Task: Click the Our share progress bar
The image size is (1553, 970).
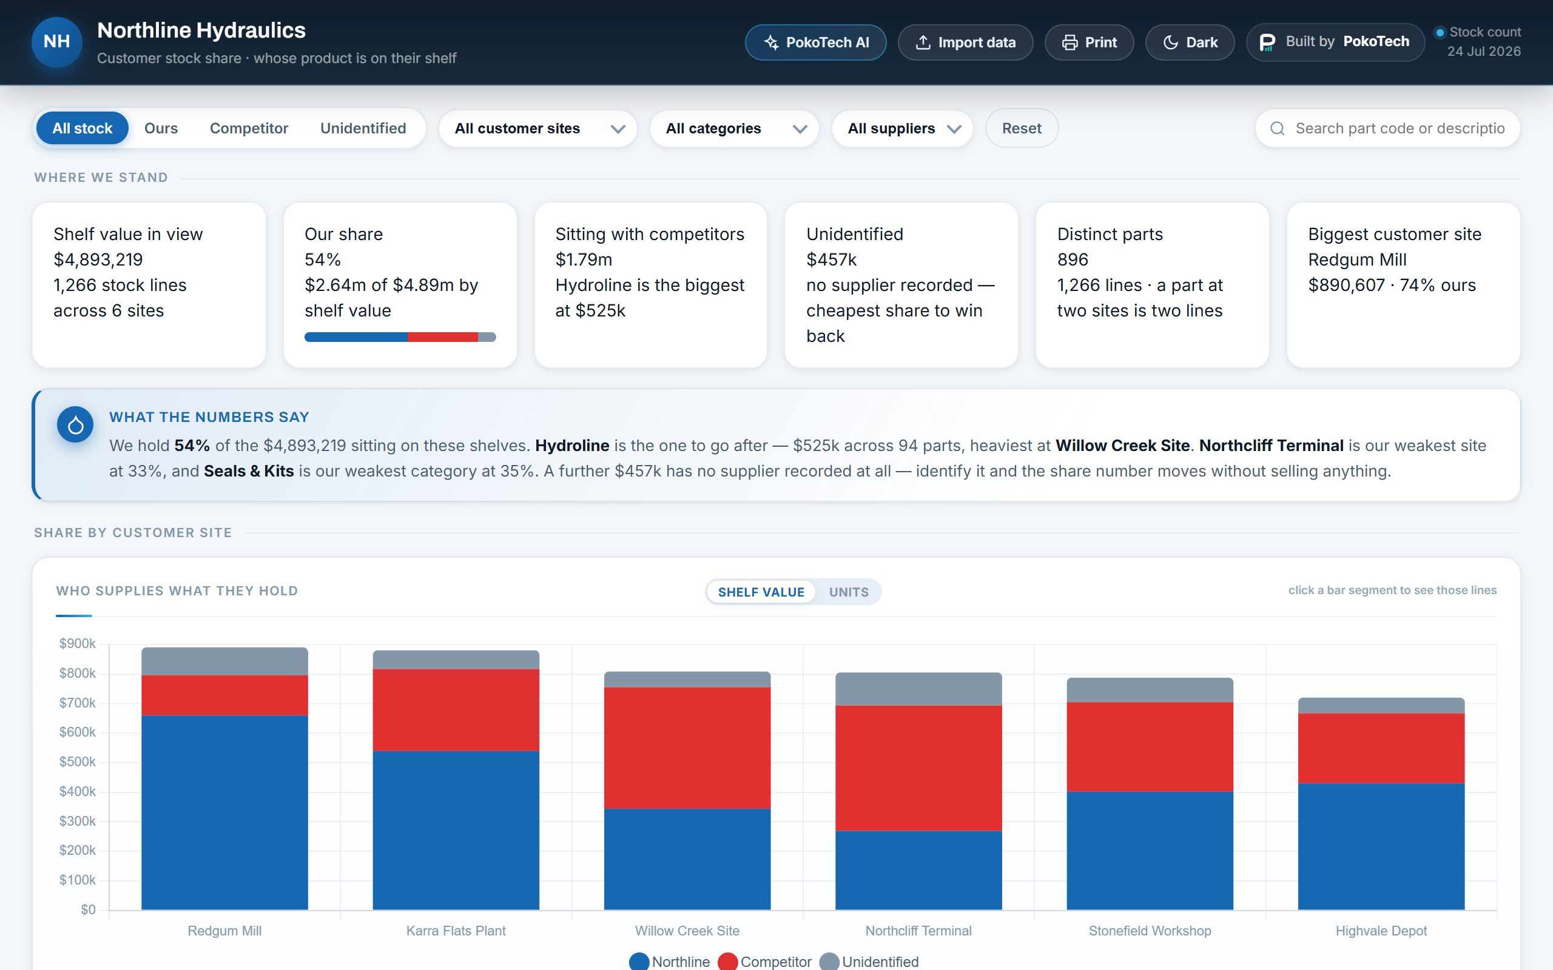Action: coord(400,337)
